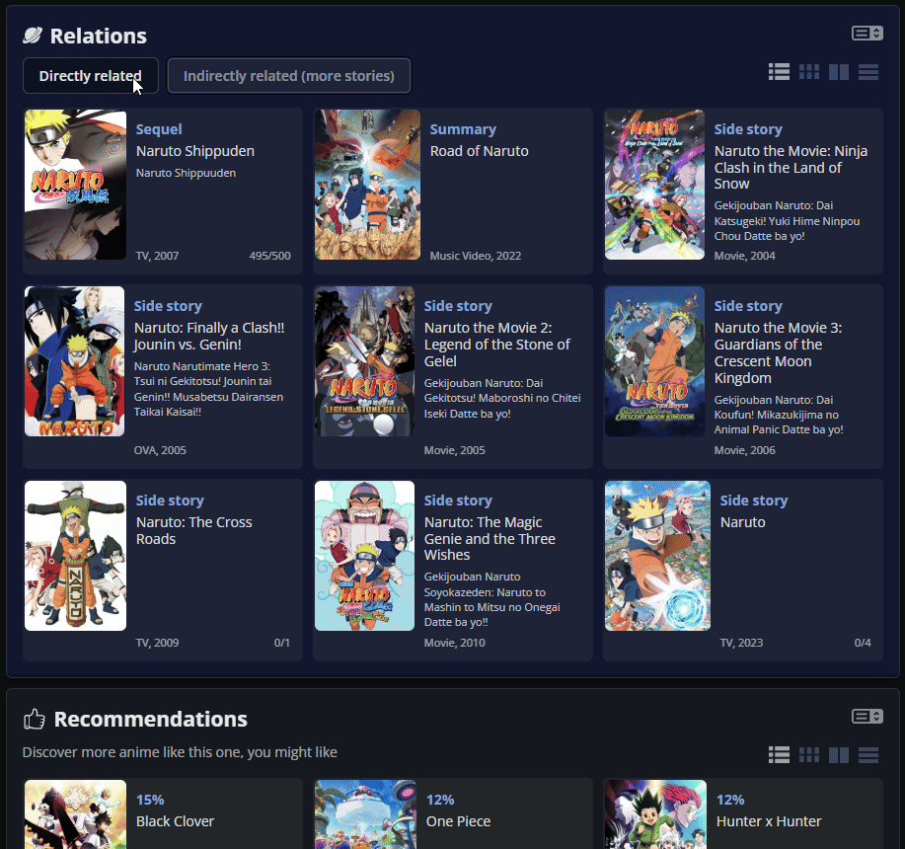Switch Relations to compact rows view icon
The image size is (905, 849).
[x=868, y=72]
